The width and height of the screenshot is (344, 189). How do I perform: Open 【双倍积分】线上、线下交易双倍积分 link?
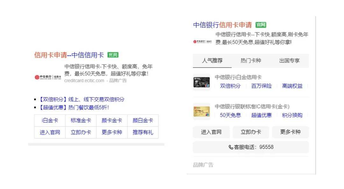click(81, 99)
